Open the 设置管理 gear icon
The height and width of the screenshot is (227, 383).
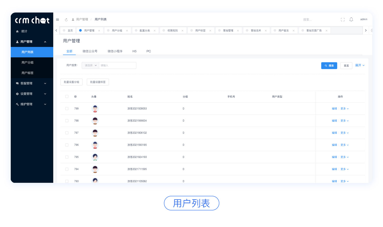coord(17,94)
